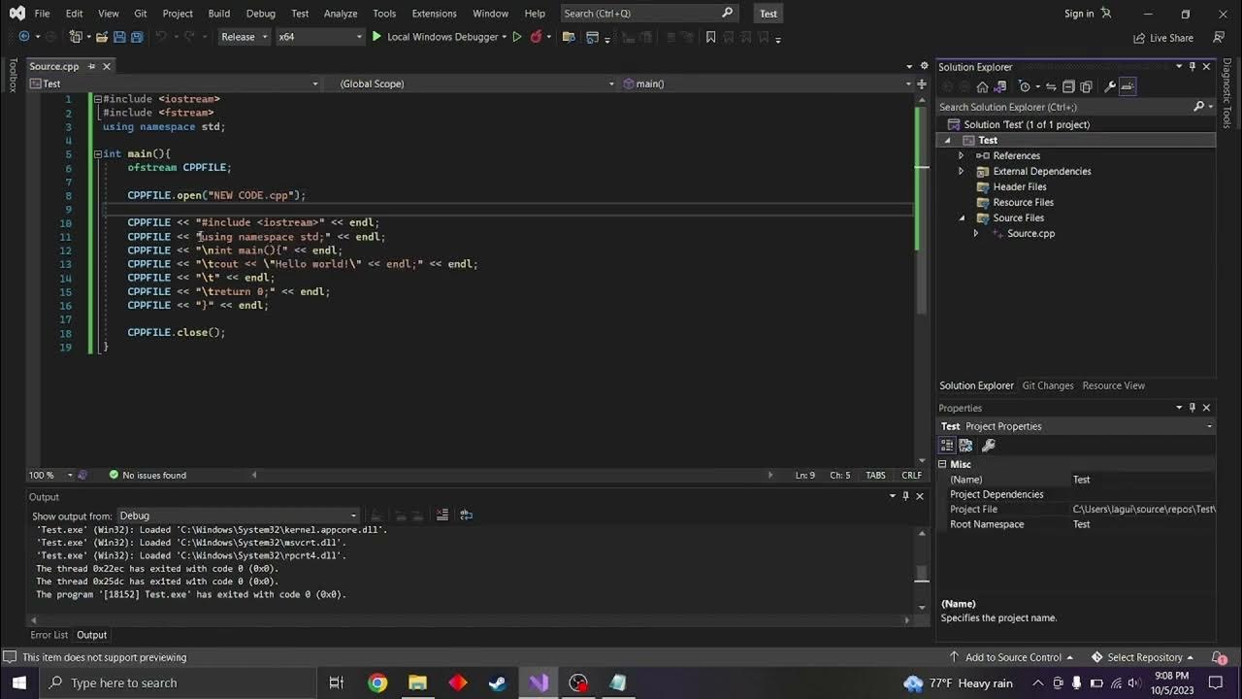Open the Build menu

(x=219, y=14)
